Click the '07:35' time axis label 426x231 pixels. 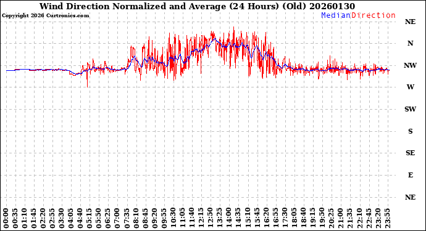tap(127, 219)
